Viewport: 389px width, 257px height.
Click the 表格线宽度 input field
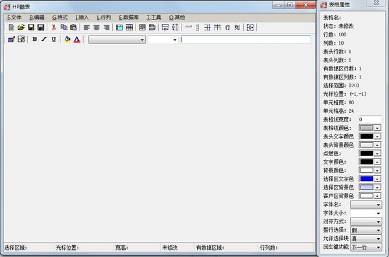click(370, 120)
